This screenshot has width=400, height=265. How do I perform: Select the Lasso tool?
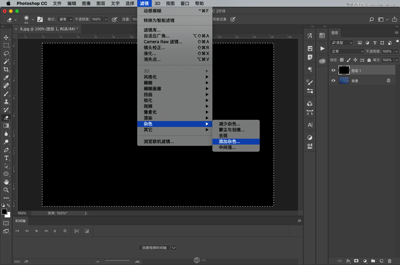pos(6,54)
